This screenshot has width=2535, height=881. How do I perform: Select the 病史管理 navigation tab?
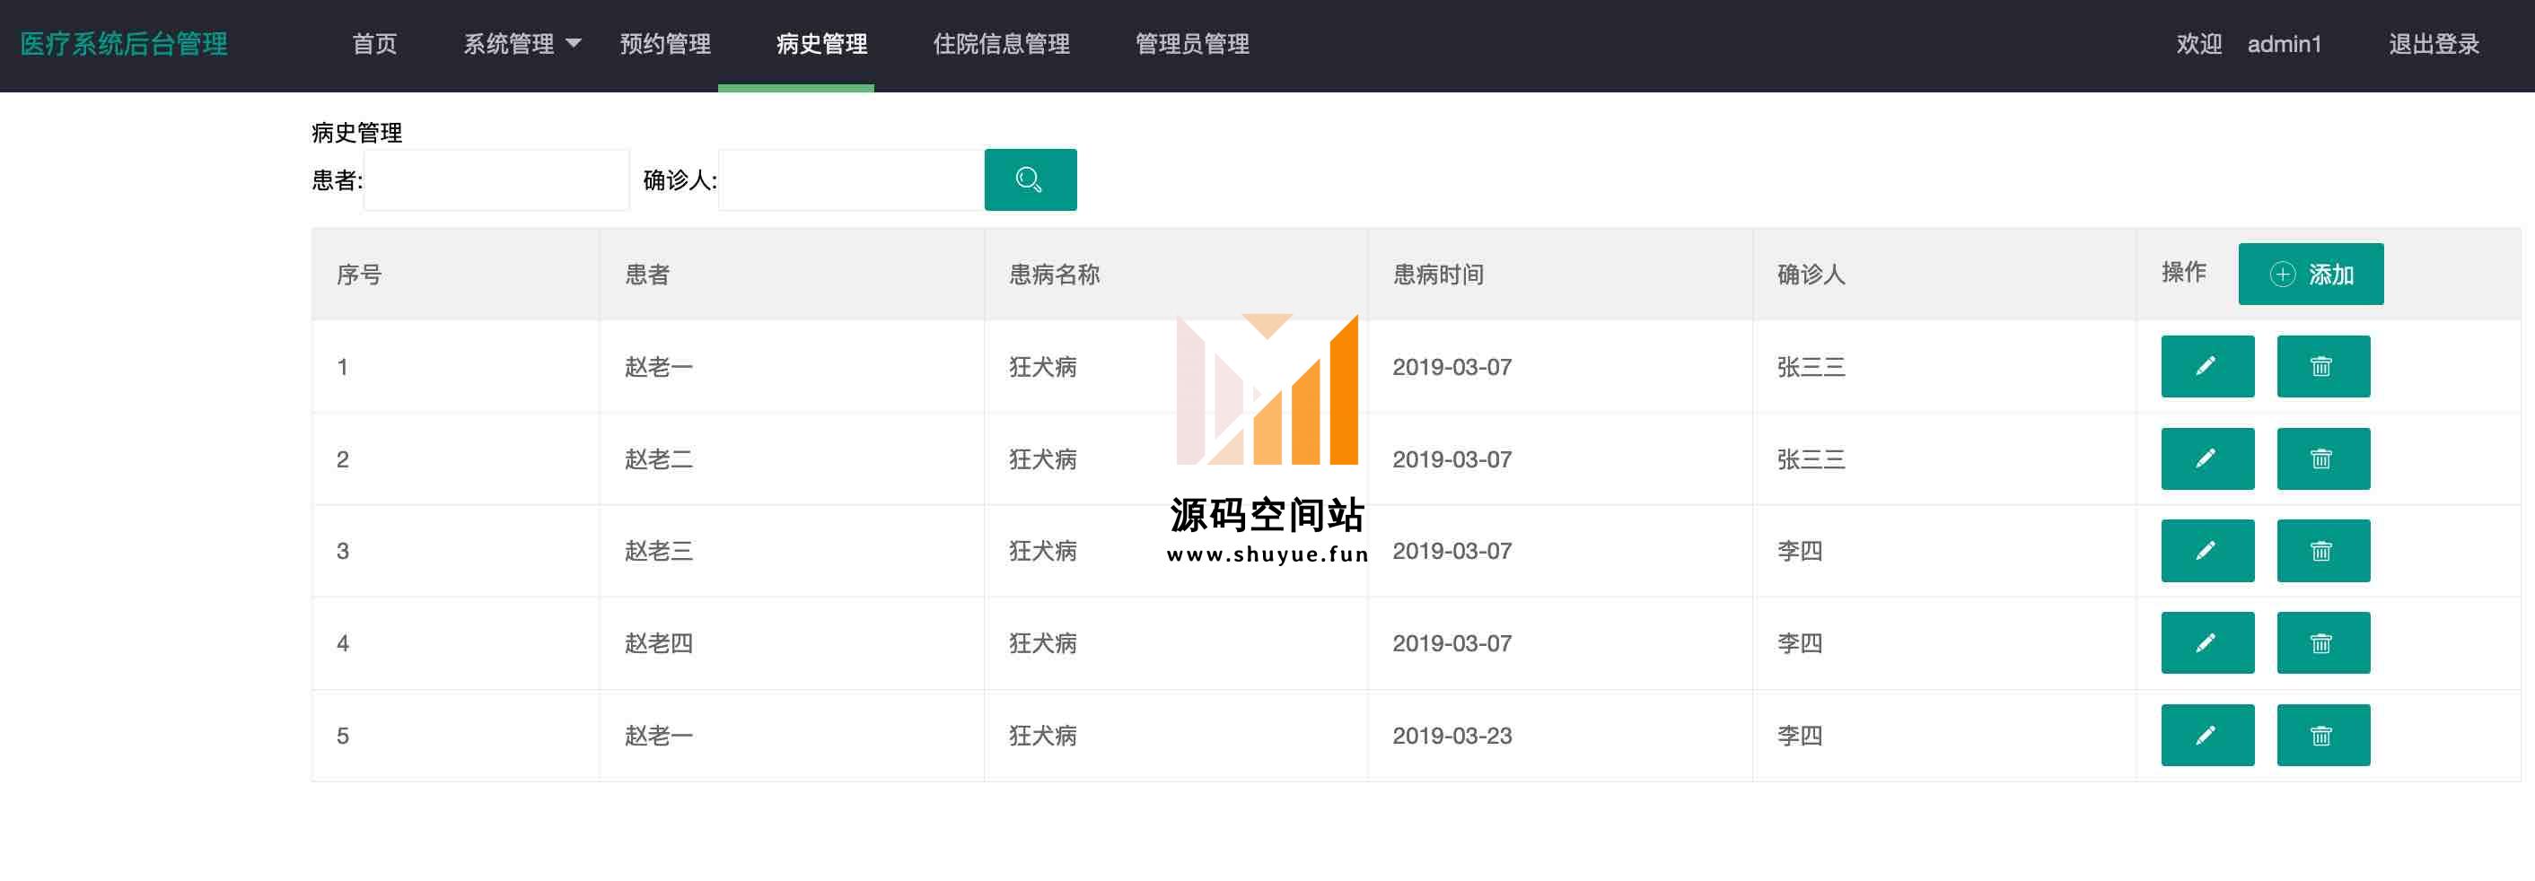821,44
